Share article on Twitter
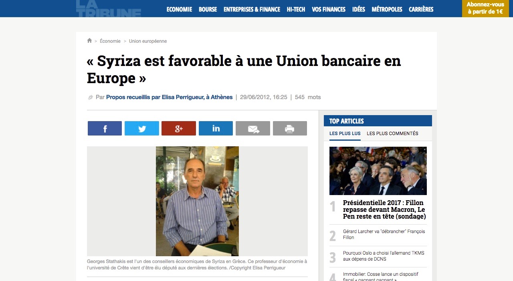Screen dimensions: 513x281 [x=142, y=128]
